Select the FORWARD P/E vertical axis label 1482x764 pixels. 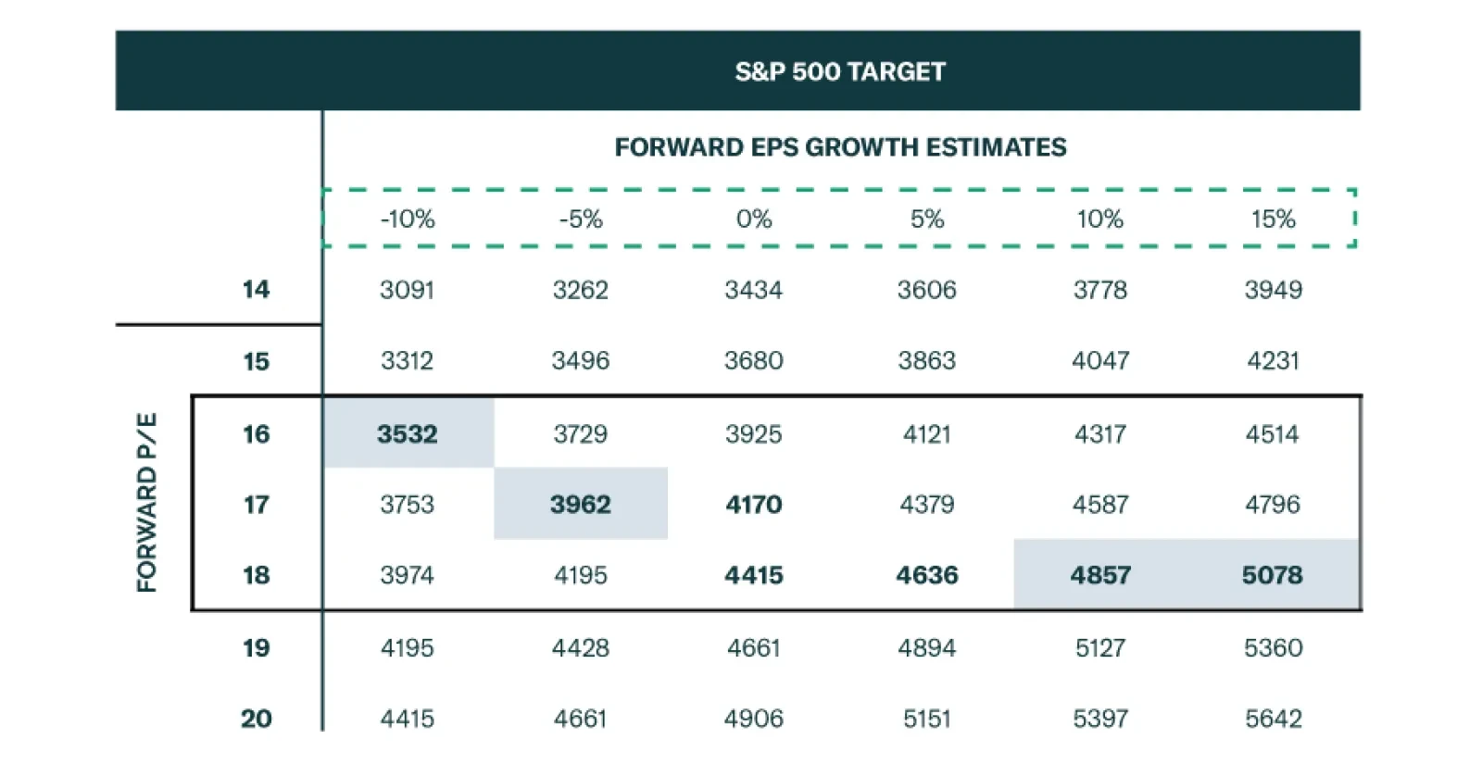[x=147, y=502]
